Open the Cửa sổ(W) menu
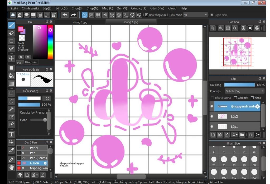Screen dimensions: 270x184 tap(157, 8)
